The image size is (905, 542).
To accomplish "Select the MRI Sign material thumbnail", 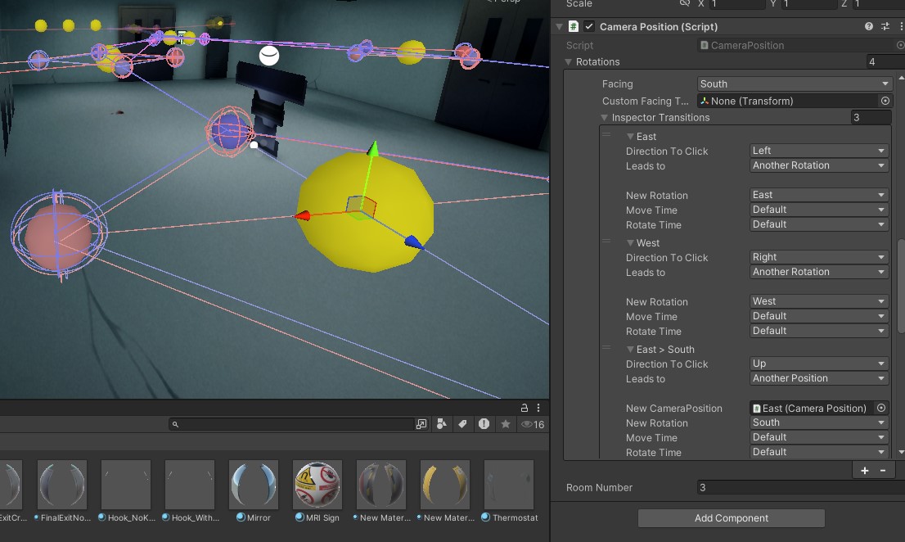I will 317,484.
